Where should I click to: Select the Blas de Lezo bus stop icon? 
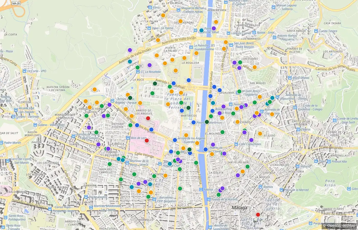[x=128, y=138]
